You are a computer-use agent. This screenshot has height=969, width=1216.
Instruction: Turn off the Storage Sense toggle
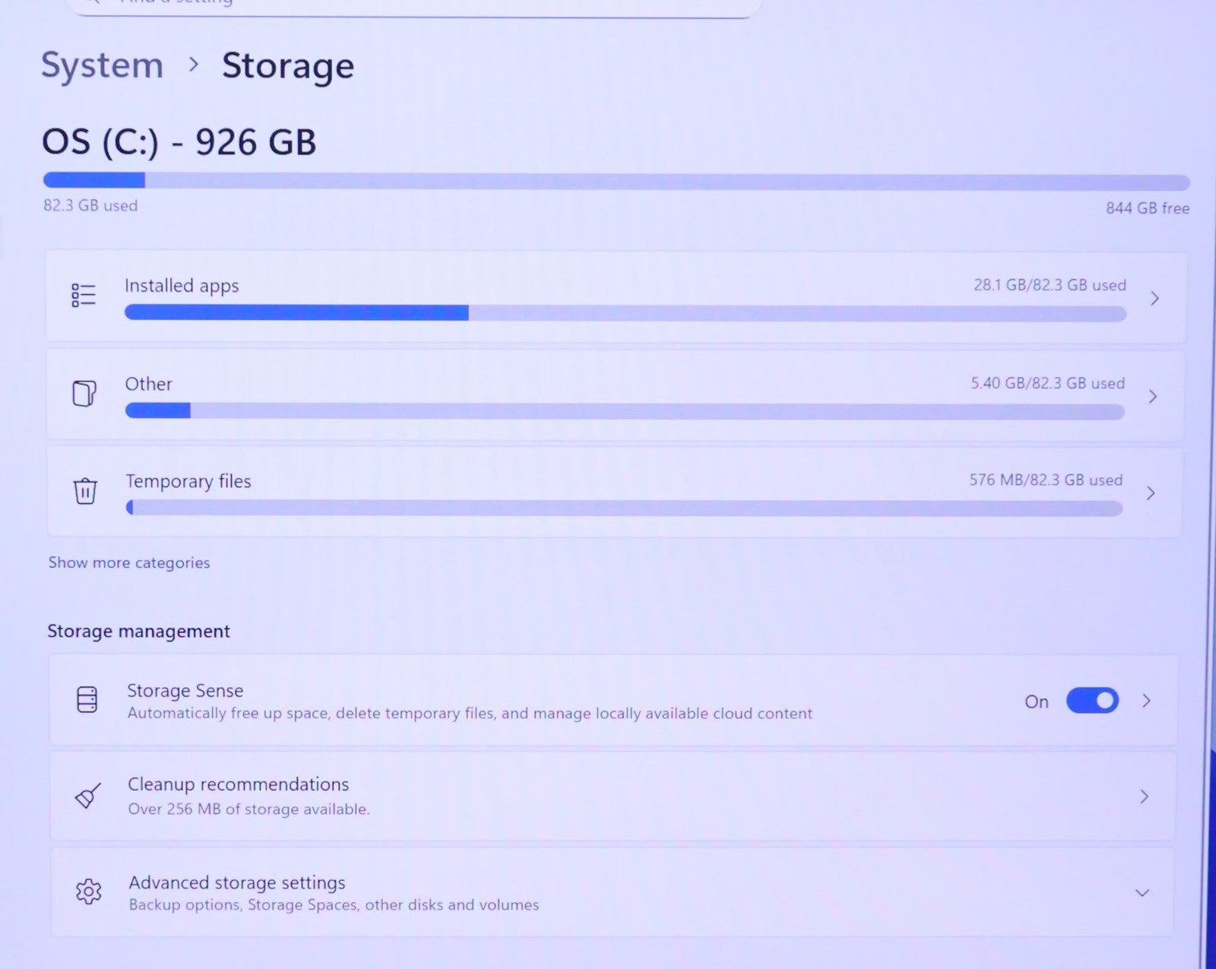[x=1092, y=700]
